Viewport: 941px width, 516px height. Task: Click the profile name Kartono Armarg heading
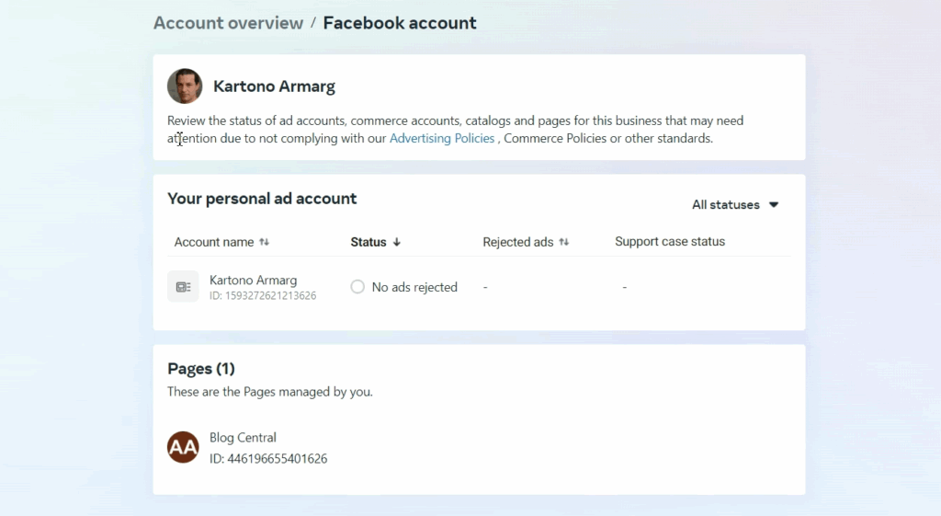pyautogui.click(x=274, y=86)
